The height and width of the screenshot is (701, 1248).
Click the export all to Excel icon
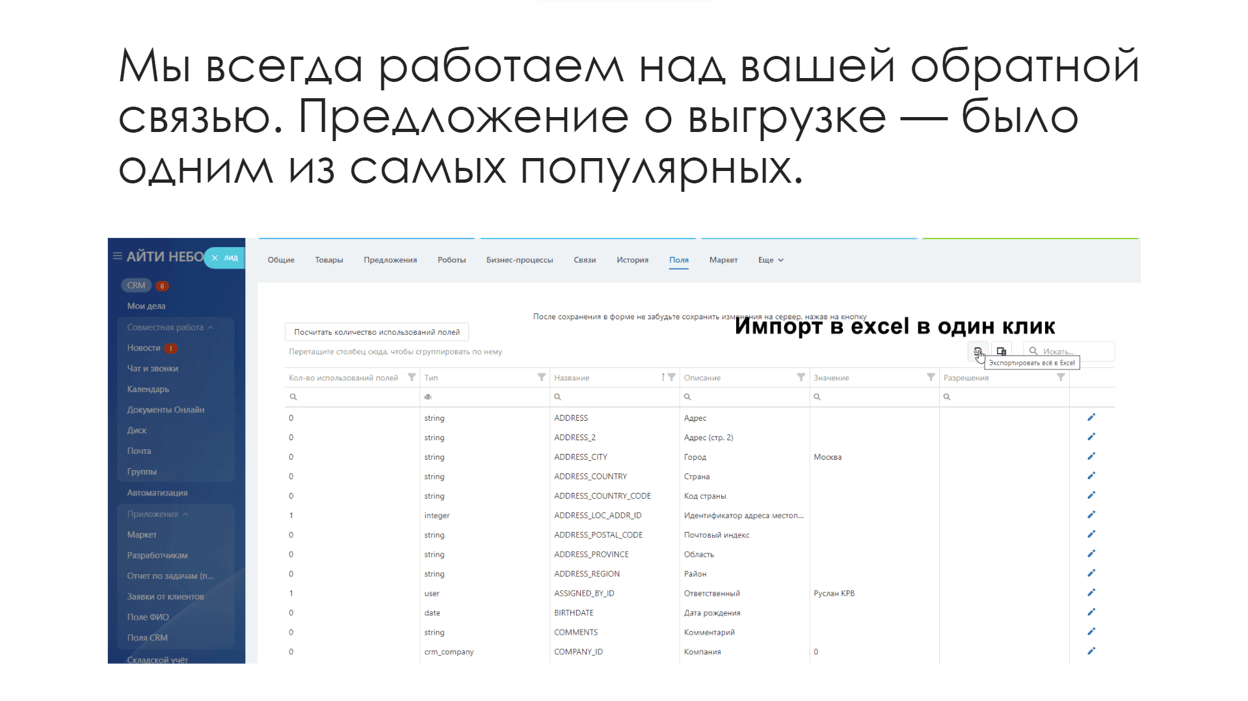point(977,351)
